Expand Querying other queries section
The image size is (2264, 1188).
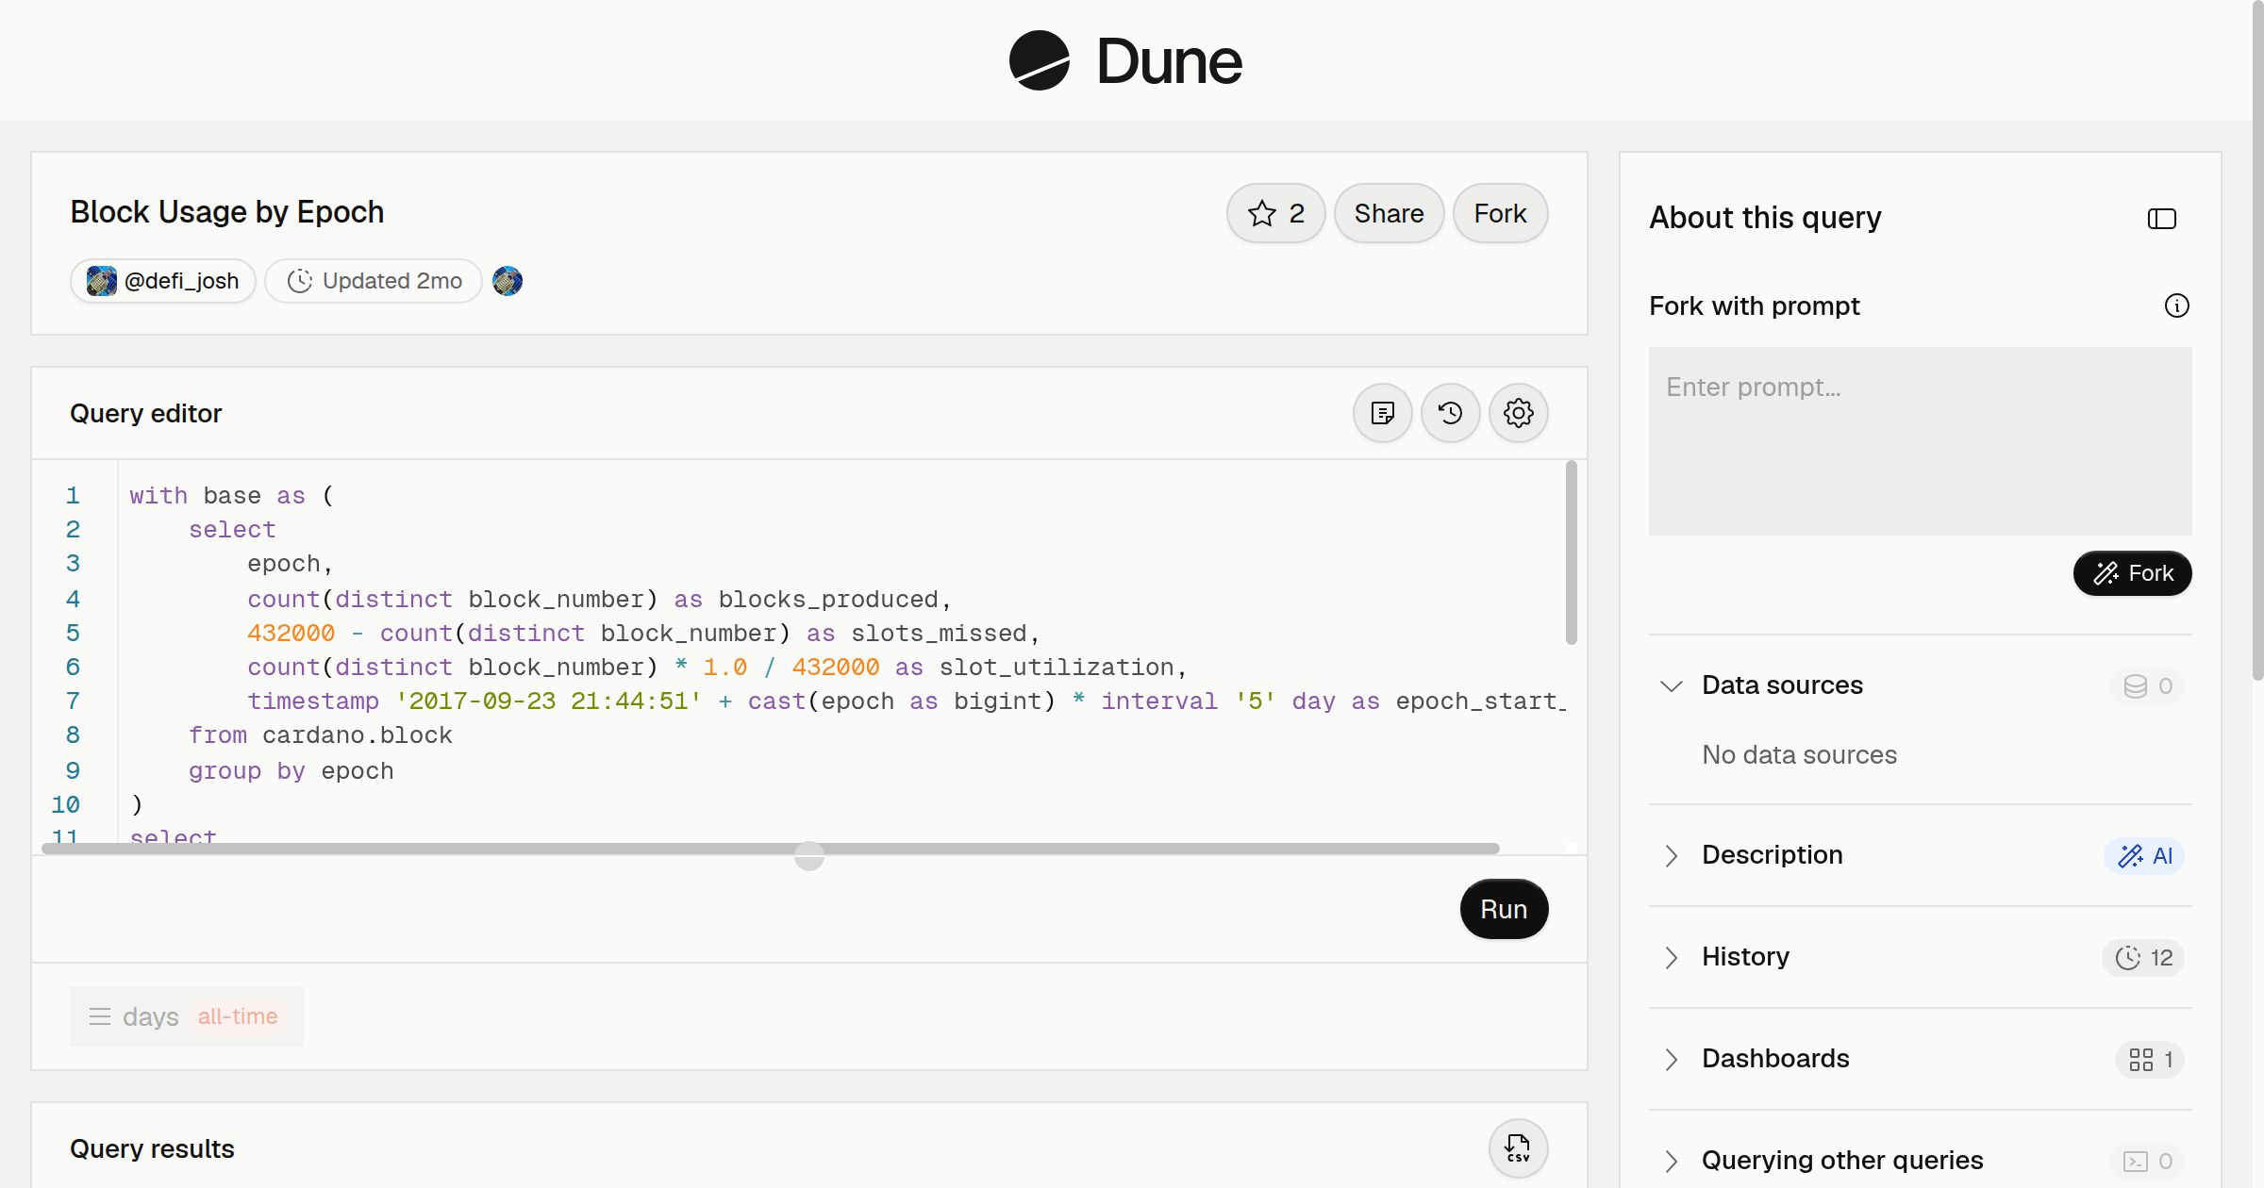pos(1672,1161)
